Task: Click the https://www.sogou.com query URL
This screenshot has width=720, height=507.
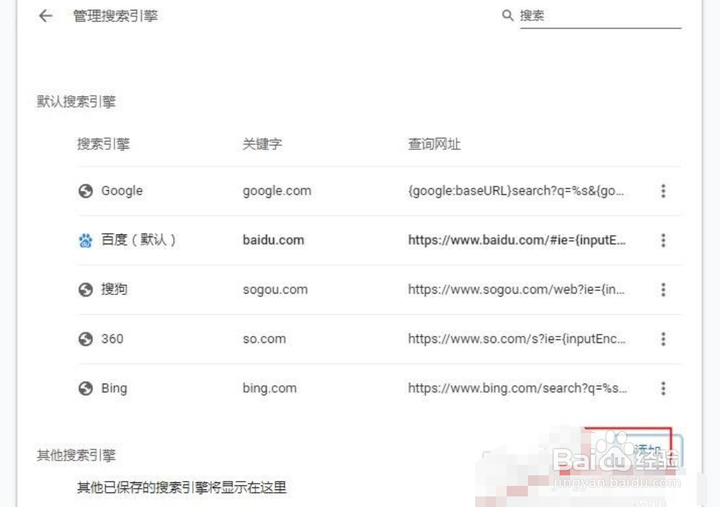Action: 516,290
